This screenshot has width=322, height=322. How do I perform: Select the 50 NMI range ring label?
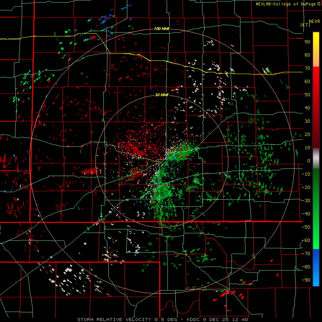pos(162,95)
